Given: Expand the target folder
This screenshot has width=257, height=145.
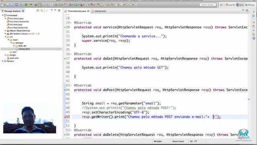Looking at the screenshot, I should (5, 55).
